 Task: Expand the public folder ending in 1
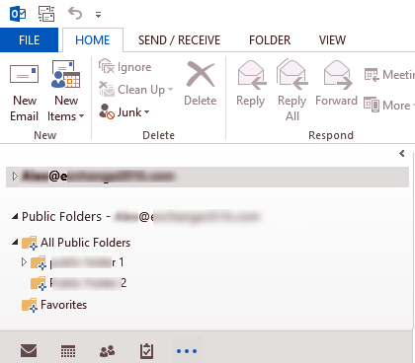point(24,262)
